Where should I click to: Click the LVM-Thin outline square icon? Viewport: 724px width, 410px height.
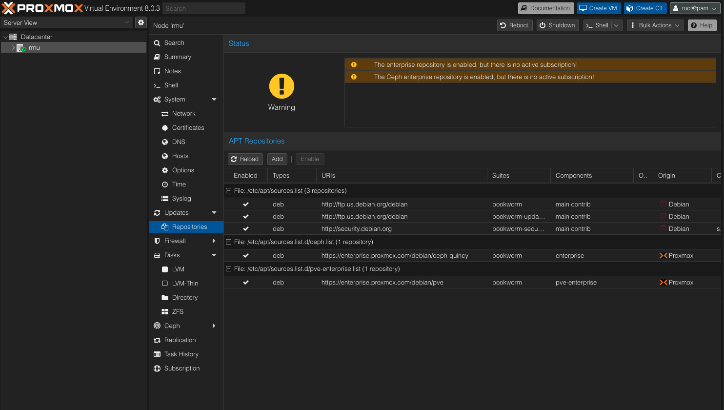pyautogui.click(x=165, y=284)
